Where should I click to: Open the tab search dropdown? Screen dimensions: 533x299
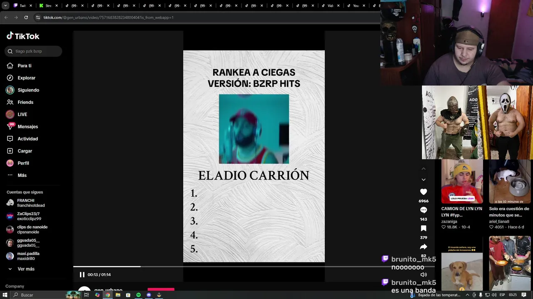tap(5, 6)
